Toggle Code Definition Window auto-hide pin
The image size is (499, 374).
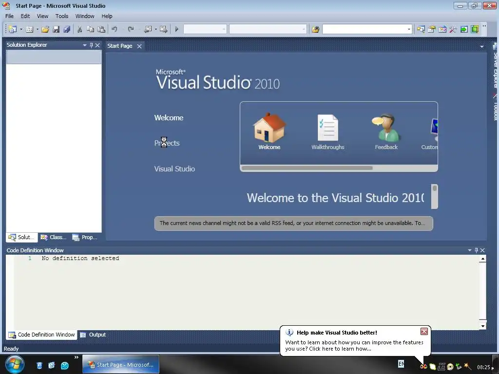pyautogui.click(x=476, y=250)
